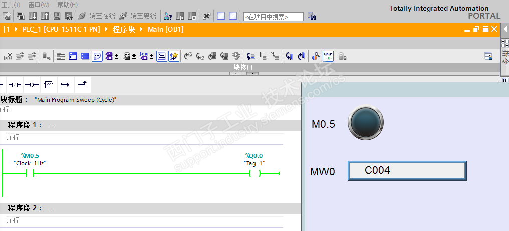Click 转至在线 to go online

point(97,16)
